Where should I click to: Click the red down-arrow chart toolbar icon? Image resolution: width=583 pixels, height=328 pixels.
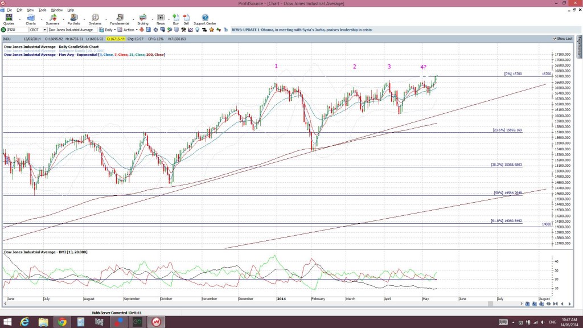click(x=142, y=30)
